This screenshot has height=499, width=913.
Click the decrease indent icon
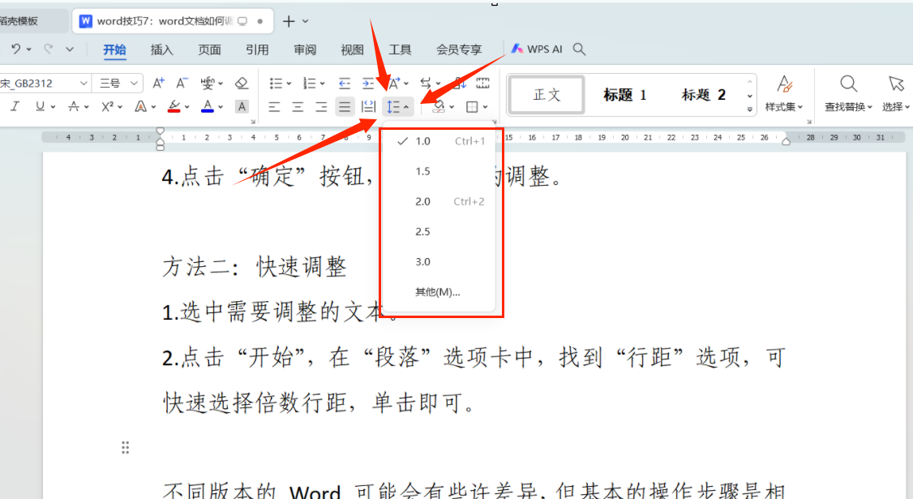[345, 84]
